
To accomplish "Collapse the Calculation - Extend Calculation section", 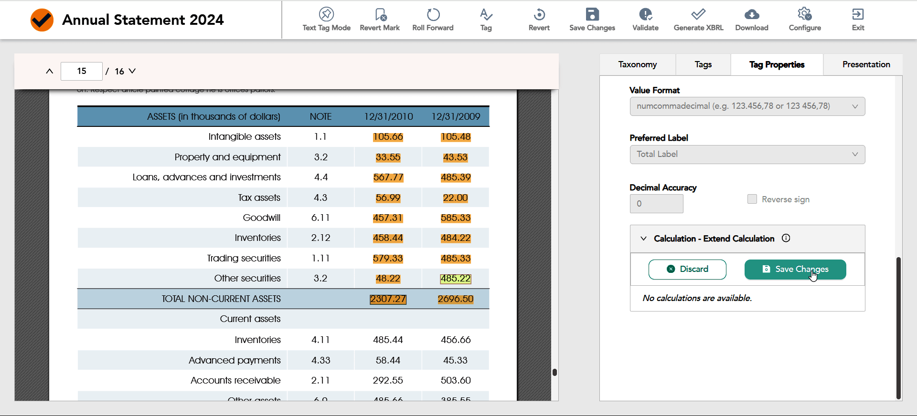I will coord(643,239).
